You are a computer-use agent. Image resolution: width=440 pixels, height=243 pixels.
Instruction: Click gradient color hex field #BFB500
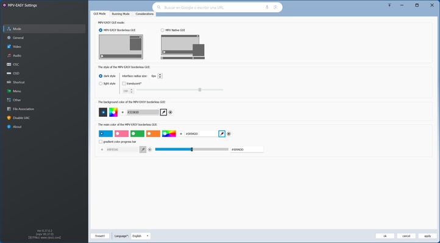point(122,149)
